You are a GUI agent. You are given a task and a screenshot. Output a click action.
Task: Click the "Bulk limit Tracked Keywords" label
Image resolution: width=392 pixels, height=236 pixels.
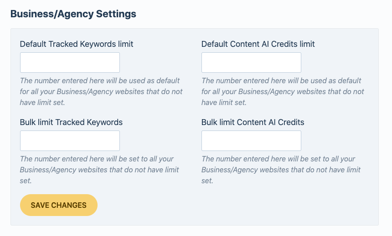(x=71, y=122)
